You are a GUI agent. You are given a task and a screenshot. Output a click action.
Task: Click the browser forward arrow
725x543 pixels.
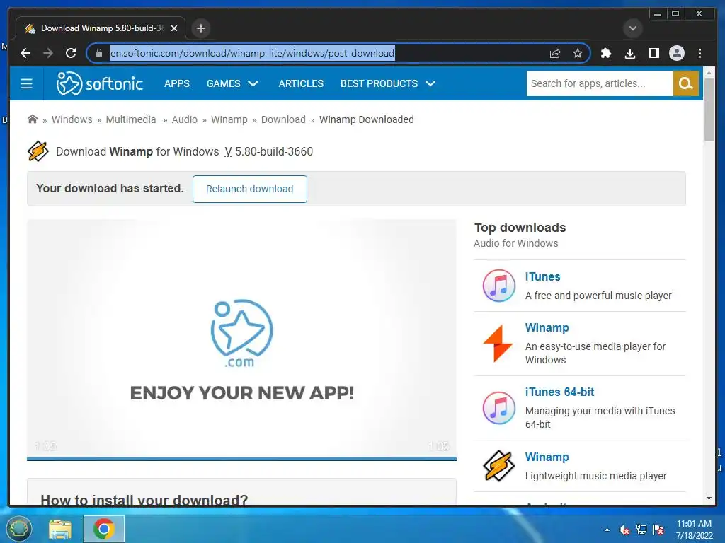coord(48,53)
